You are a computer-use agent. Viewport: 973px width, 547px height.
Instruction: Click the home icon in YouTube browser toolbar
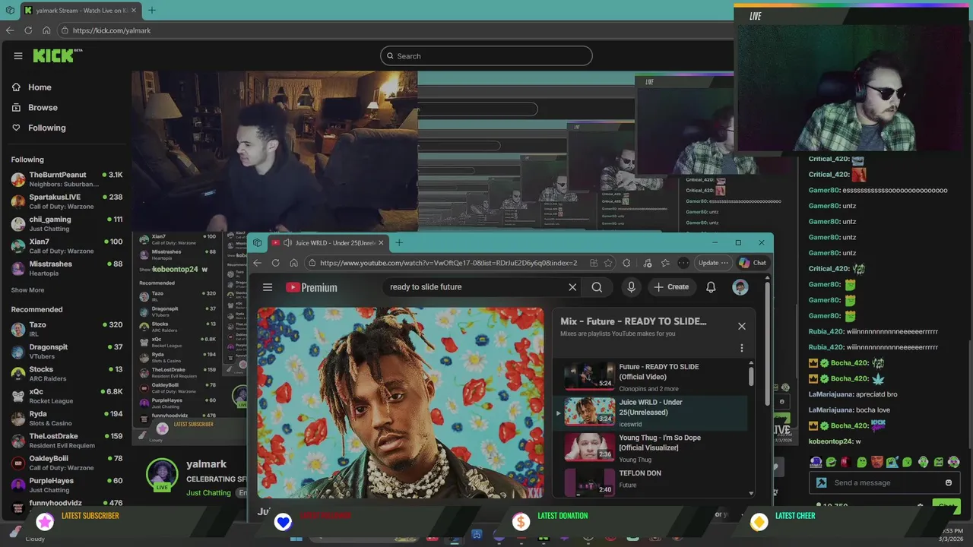[x=293, y=263]
